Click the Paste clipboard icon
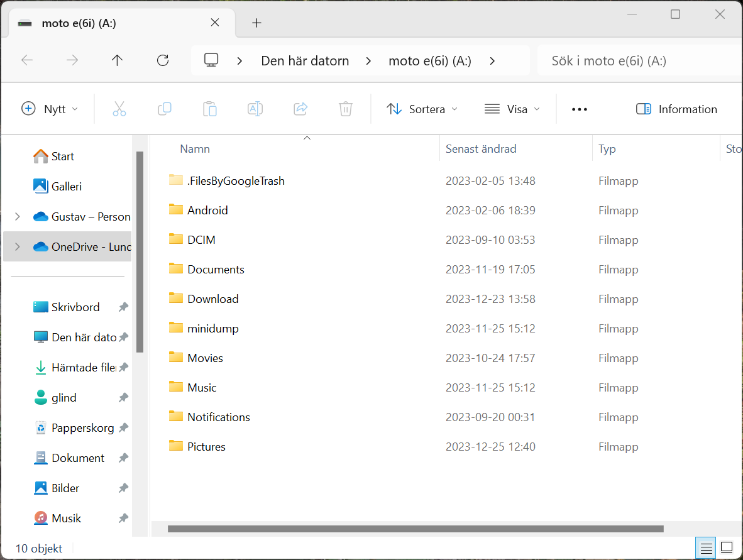This screenshot has width=743, height=560. (x=210, y=109)
